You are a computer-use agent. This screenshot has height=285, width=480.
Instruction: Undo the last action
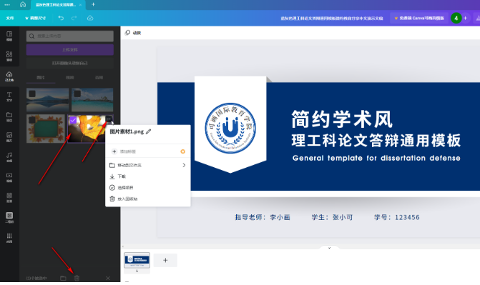tap(61, 18)
